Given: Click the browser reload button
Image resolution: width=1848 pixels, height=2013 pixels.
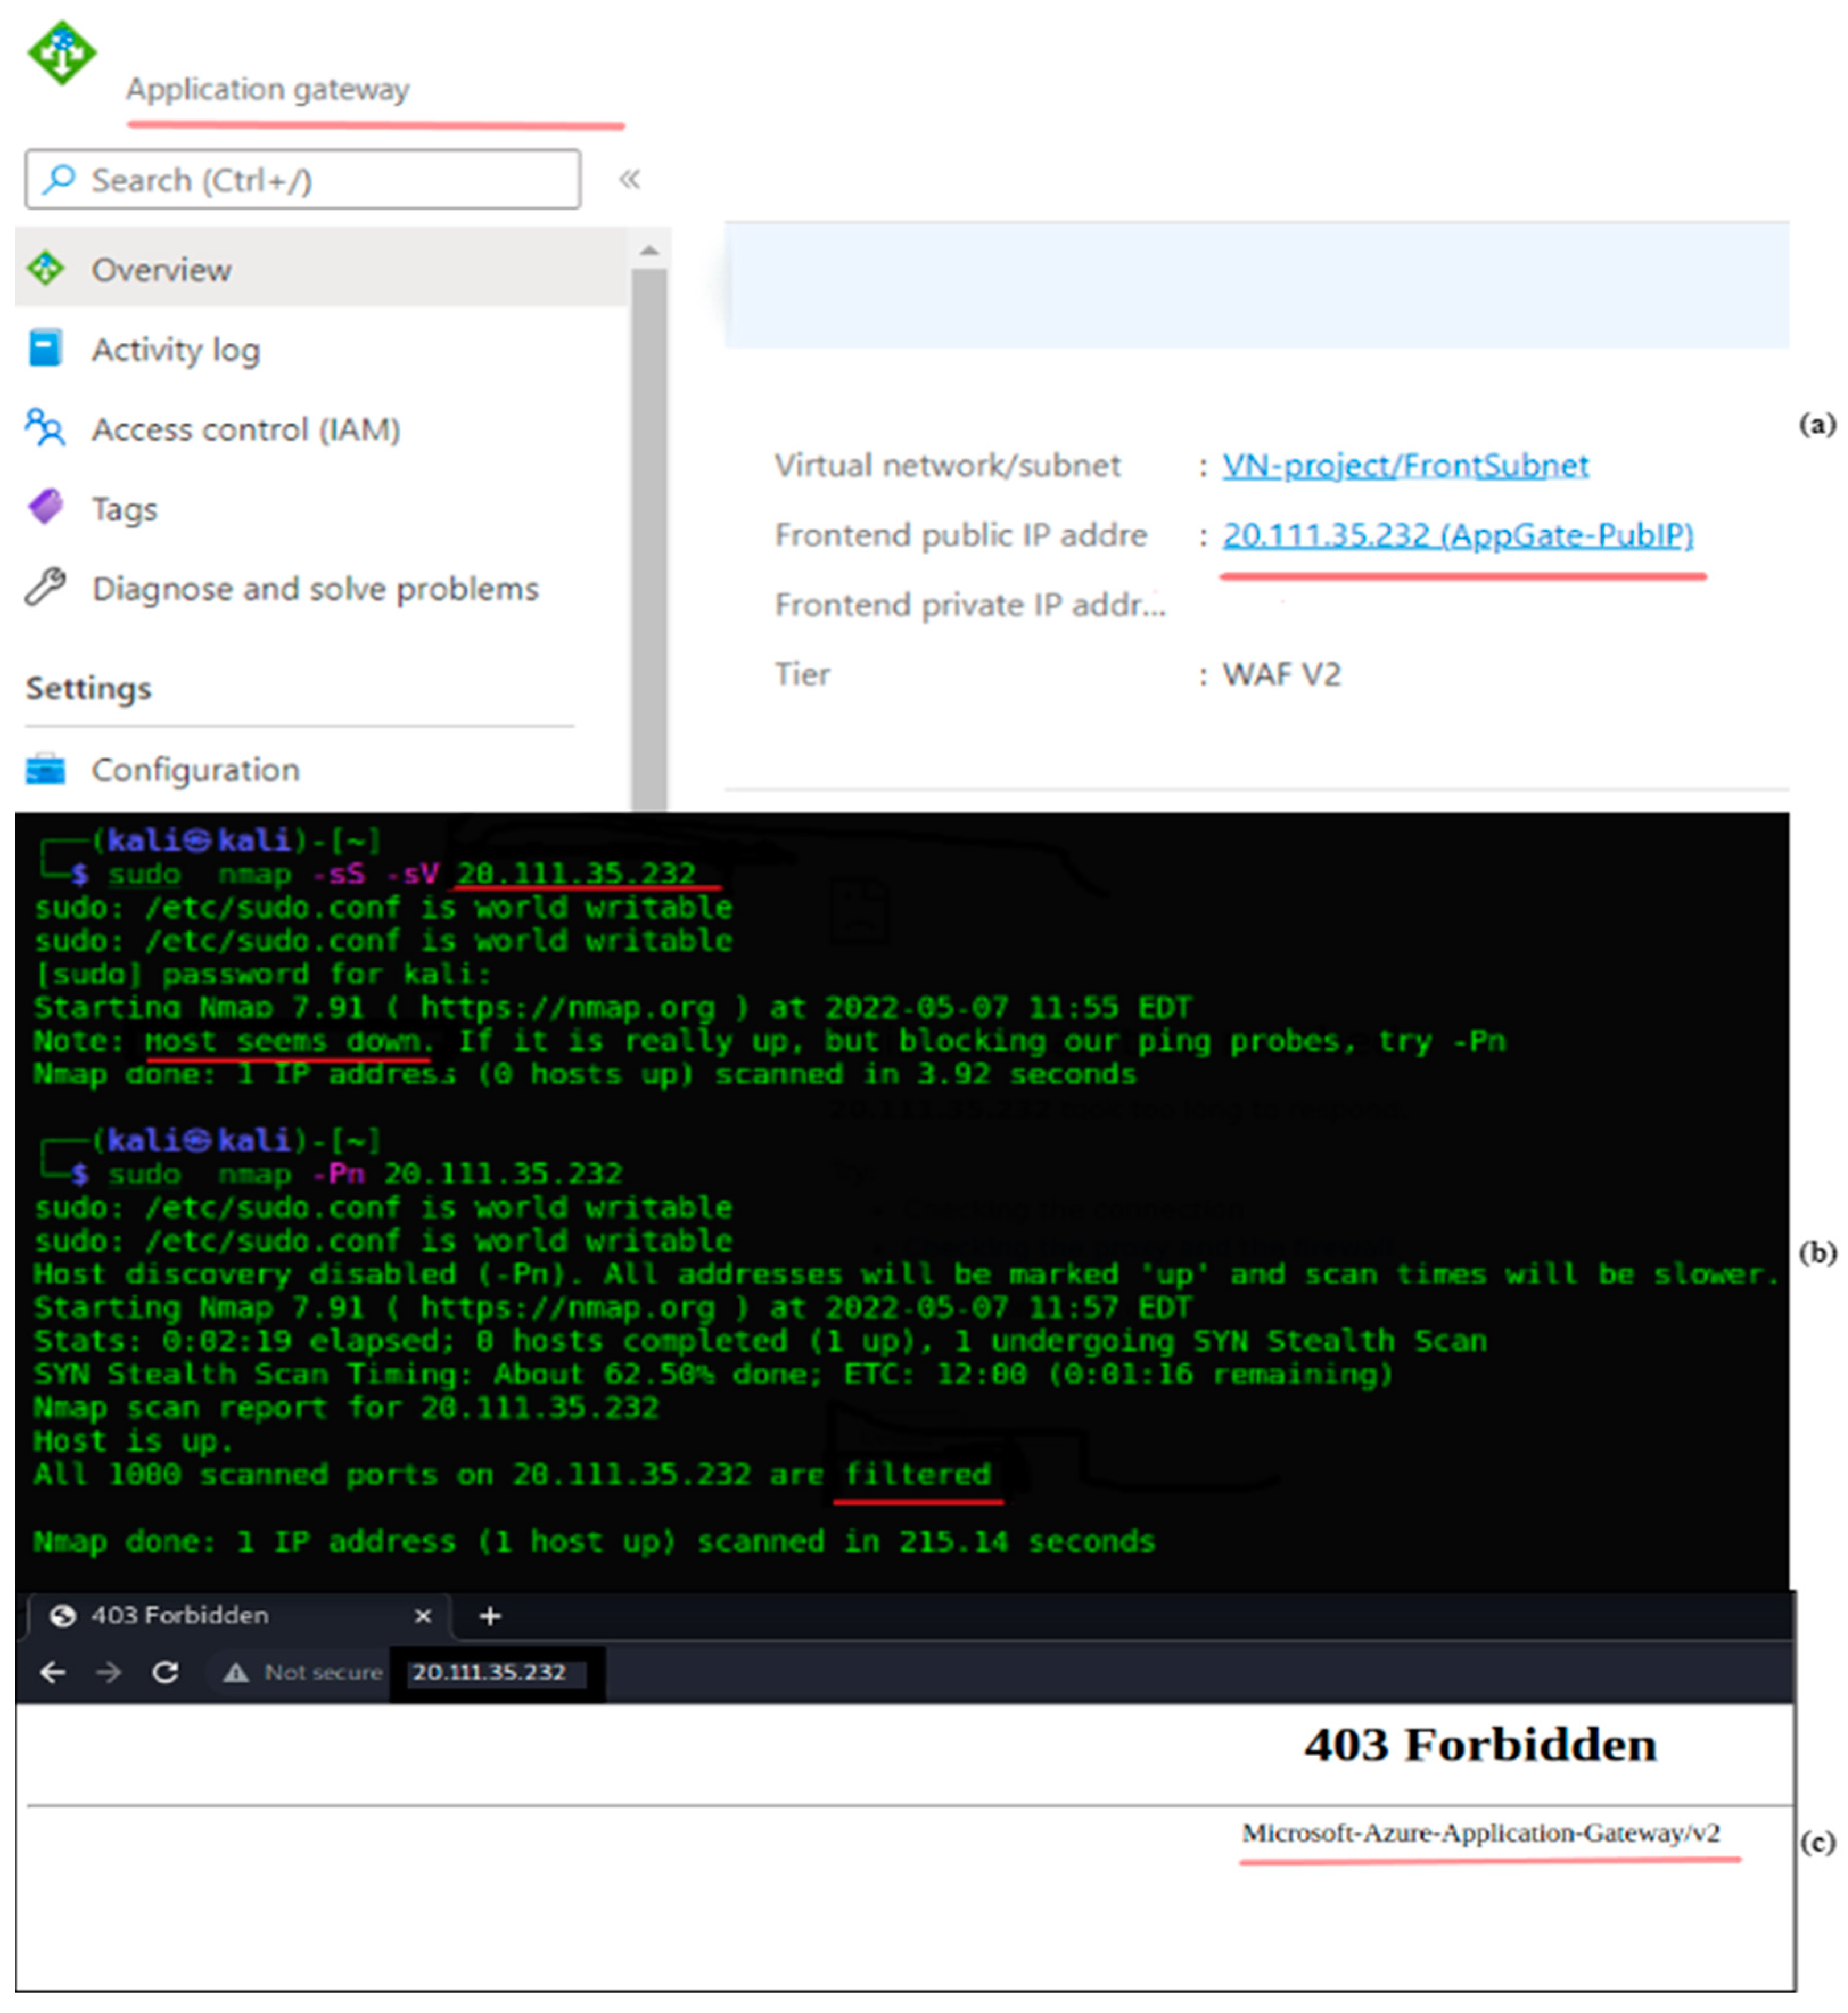Looking at the screenshot, I should pos(166,1672).
